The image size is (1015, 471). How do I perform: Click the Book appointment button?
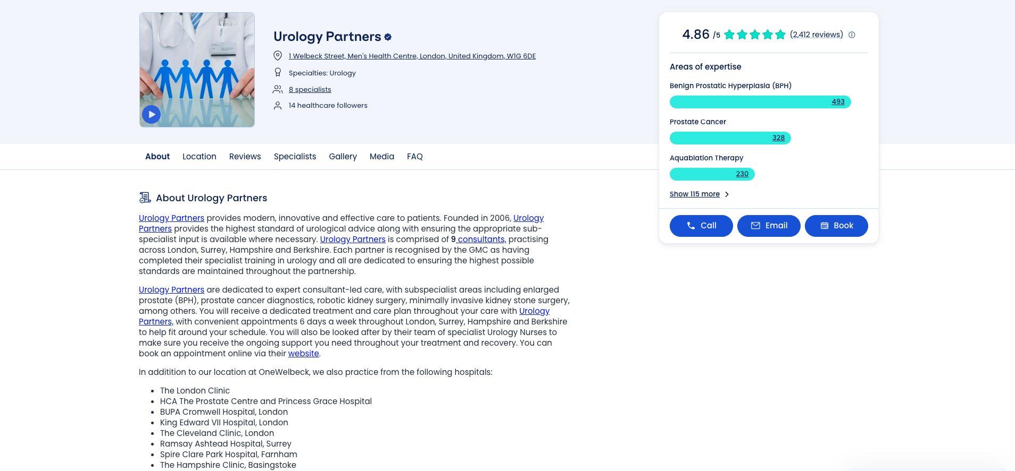click(836, 226)
